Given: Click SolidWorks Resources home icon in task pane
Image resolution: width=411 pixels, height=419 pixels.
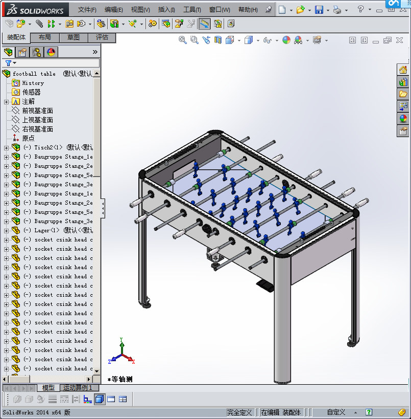Looking at the screenshot, I should pyautogui.click(x=403, y=70).
